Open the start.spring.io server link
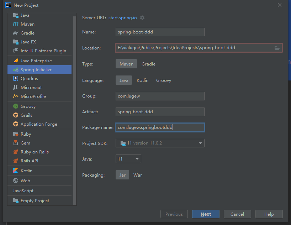 (x=123, y=18)
